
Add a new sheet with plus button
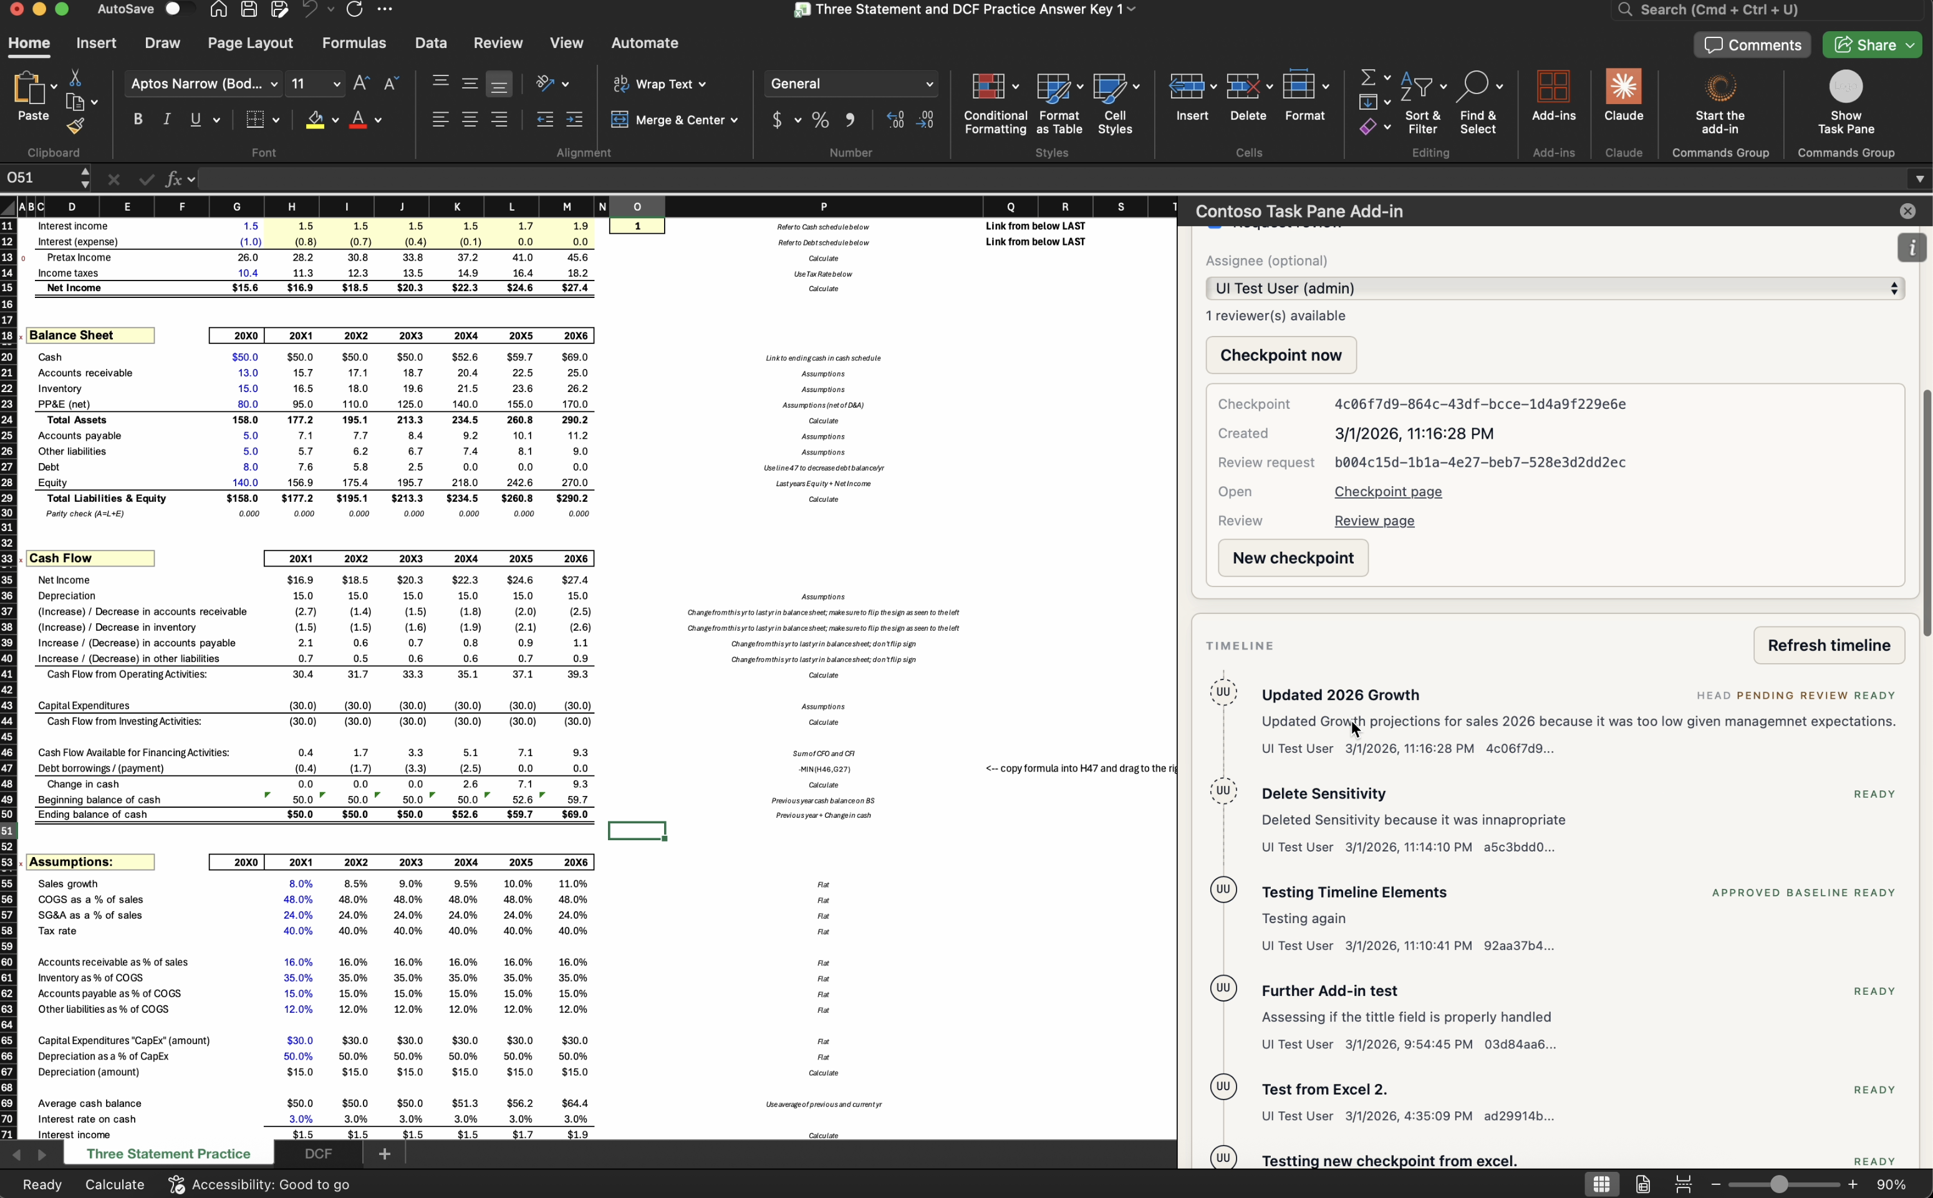pos(384,1154)
